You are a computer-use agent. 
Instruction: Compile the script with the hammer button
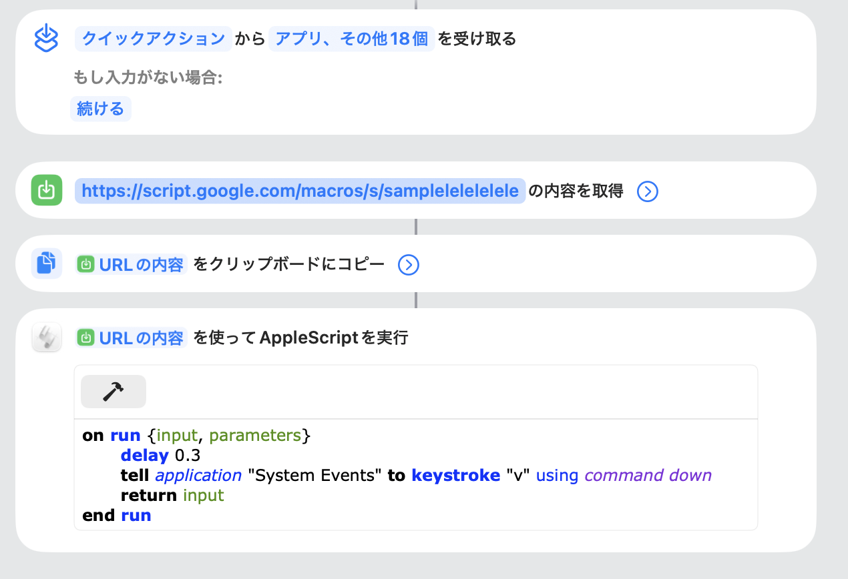click(x=114, y=392)
